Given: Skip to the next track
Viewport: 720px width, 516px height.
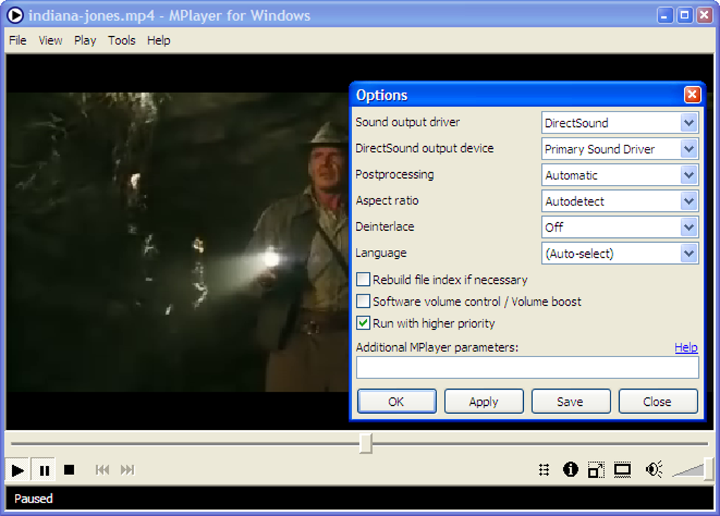Looking at the screenshot, I should click(x=128, y=470).
